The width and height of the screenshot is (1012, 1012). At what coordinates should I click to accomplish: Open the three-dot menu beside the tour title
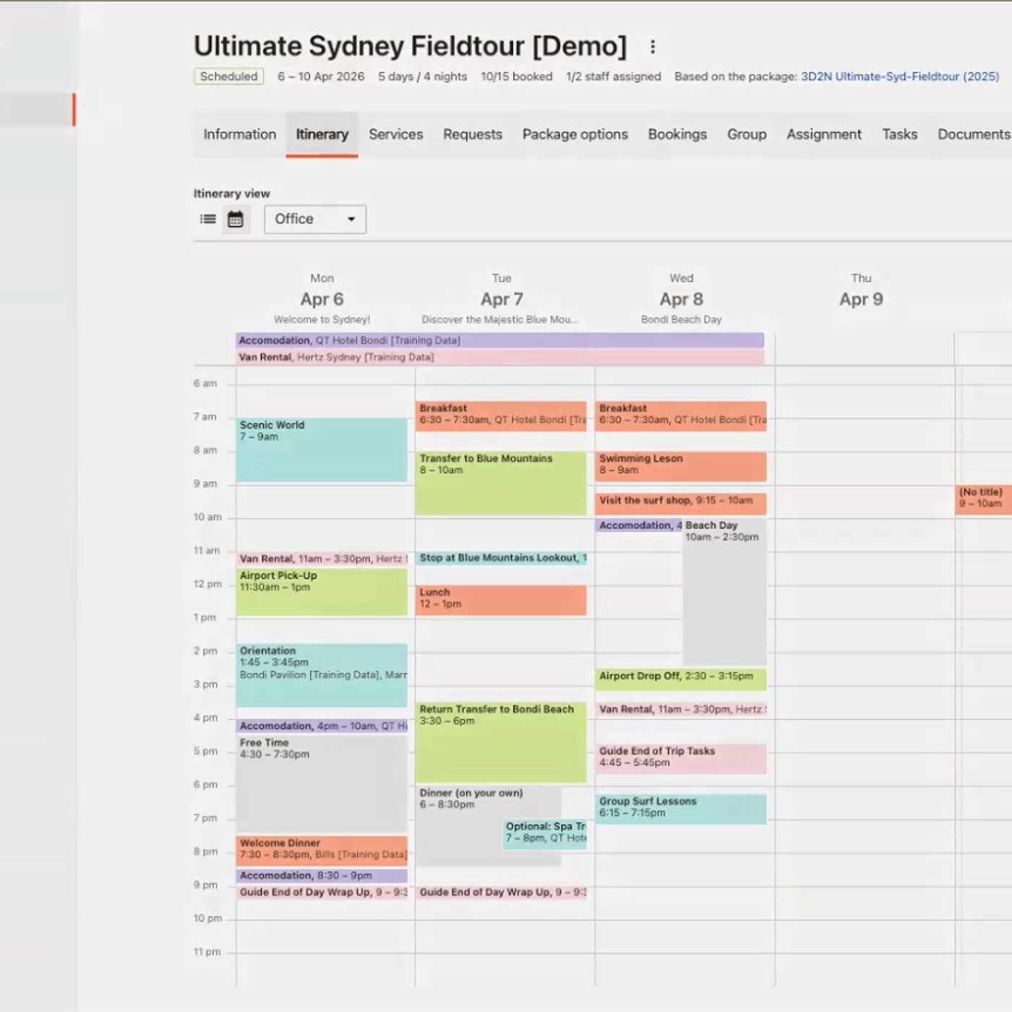(653, 47)
